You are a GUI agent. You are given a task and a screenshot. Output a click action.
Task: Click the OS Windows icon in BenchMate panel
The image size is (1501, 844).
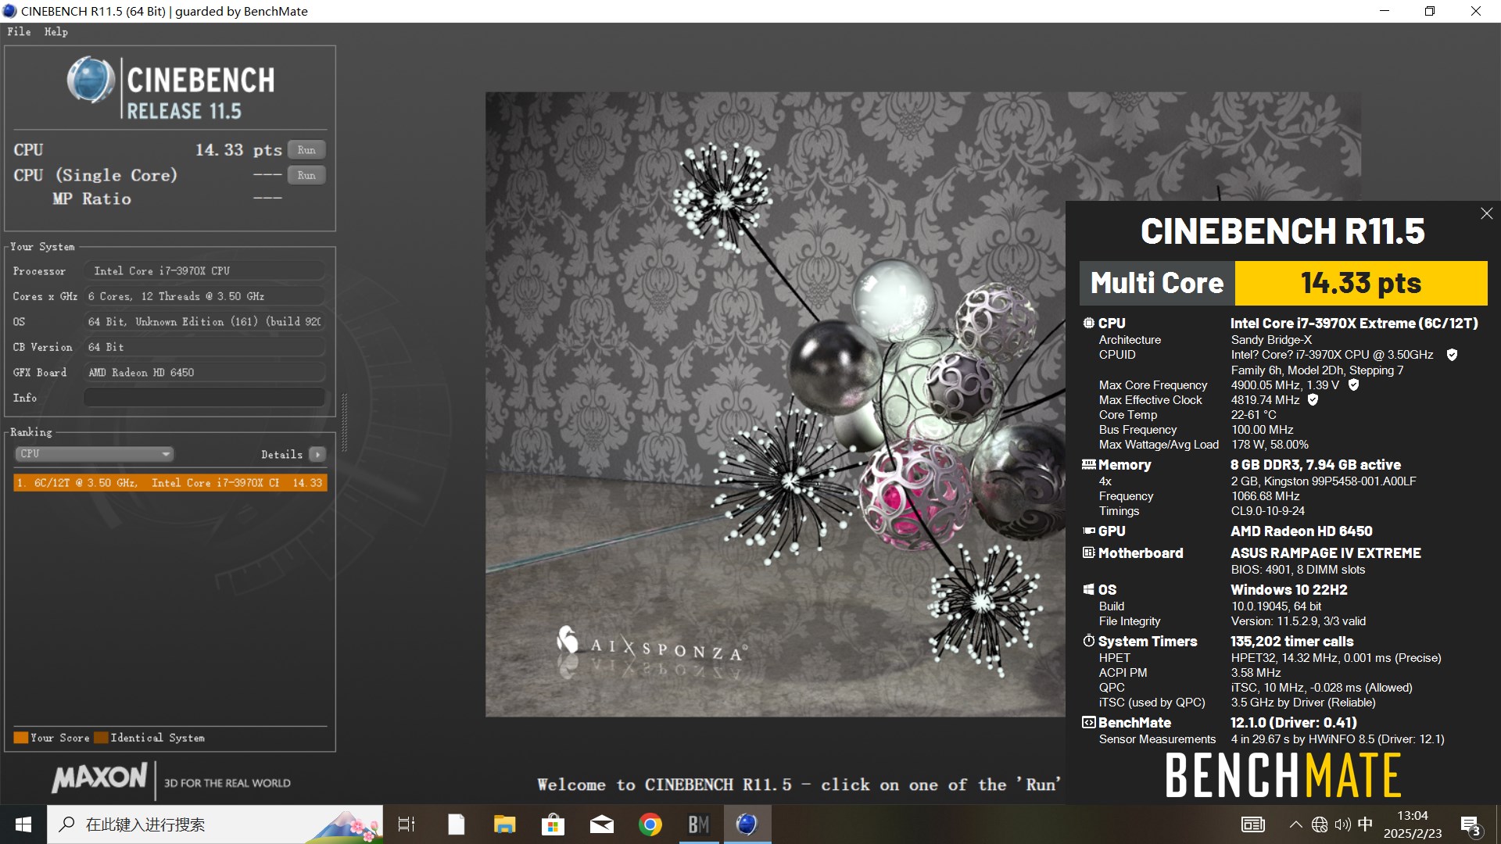(1088, 589)
